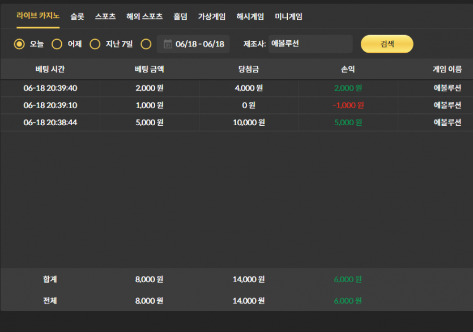Open the 해시게임 tab
Image resolution: width=473 pixels, height=332 pixels.
(250, 16)
